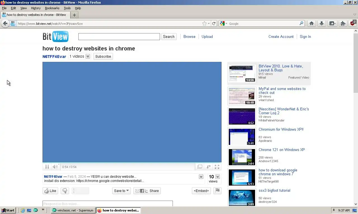Screen dimensions: 358x214
Task: Open the Google search engine selector dropdown
Action: [224, 24]
